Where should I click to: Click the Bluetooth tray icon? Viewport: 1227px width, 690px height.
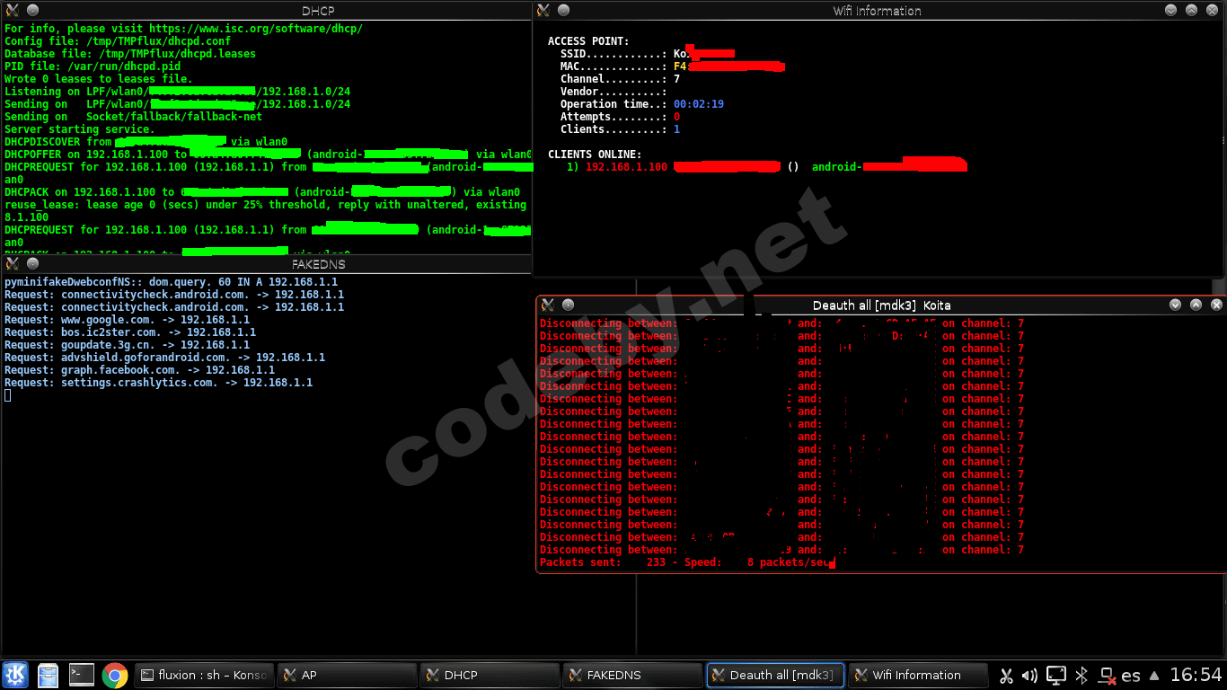pos(1082,675)
